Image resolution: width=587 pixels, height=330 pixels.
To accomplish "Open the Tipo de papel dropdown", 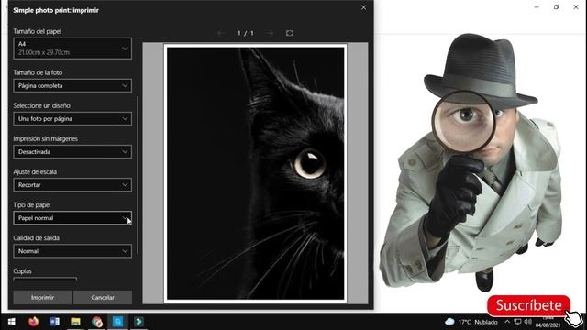I will click(72, 218).
